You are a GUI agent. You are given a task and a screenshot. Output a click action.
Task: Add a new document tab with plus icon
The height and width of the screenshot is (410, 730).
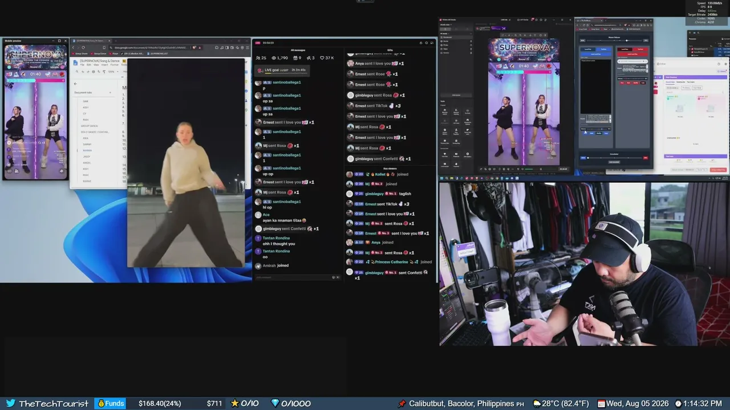point(110,92)
